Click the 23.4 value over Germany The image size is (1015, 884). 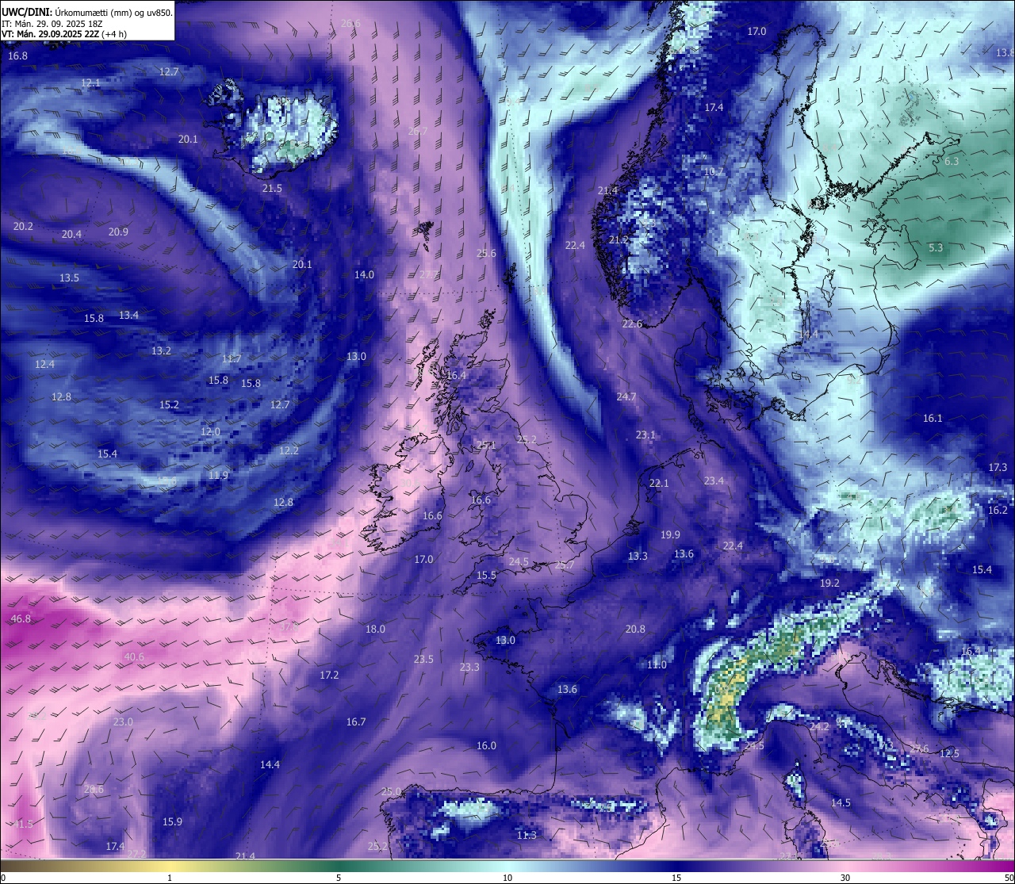(714, 480)
